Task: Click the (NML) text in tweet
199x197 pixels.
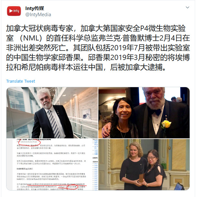Action: (x=31, y=38)
